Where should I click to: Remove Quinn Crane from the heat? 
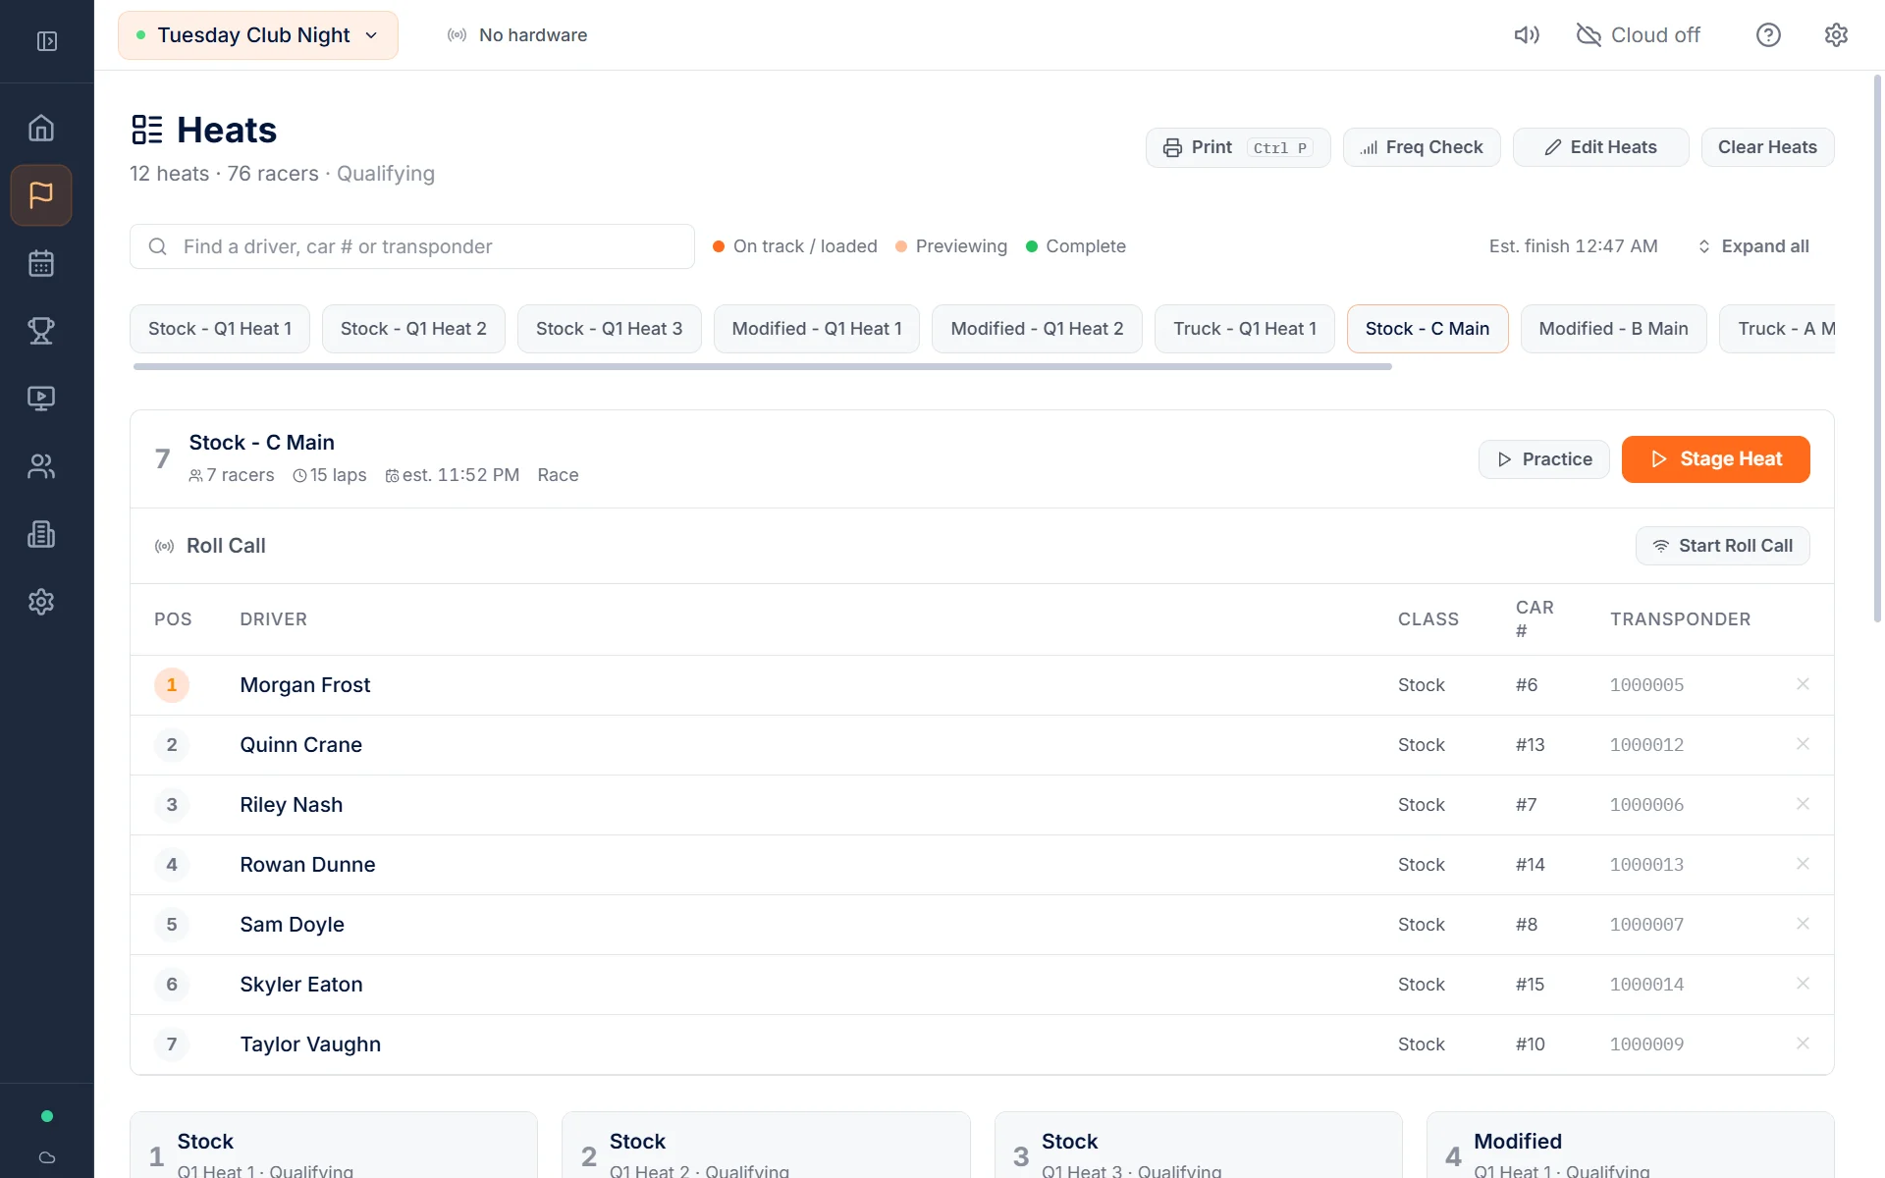point(1803,744)
